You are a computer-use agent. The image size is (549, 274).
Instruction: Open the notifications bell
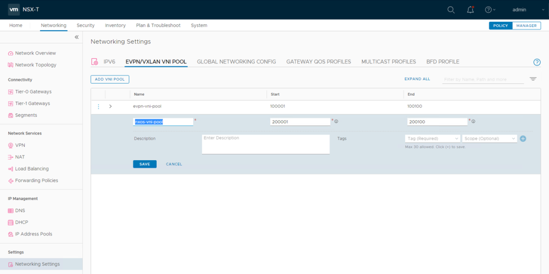point(470,9)
